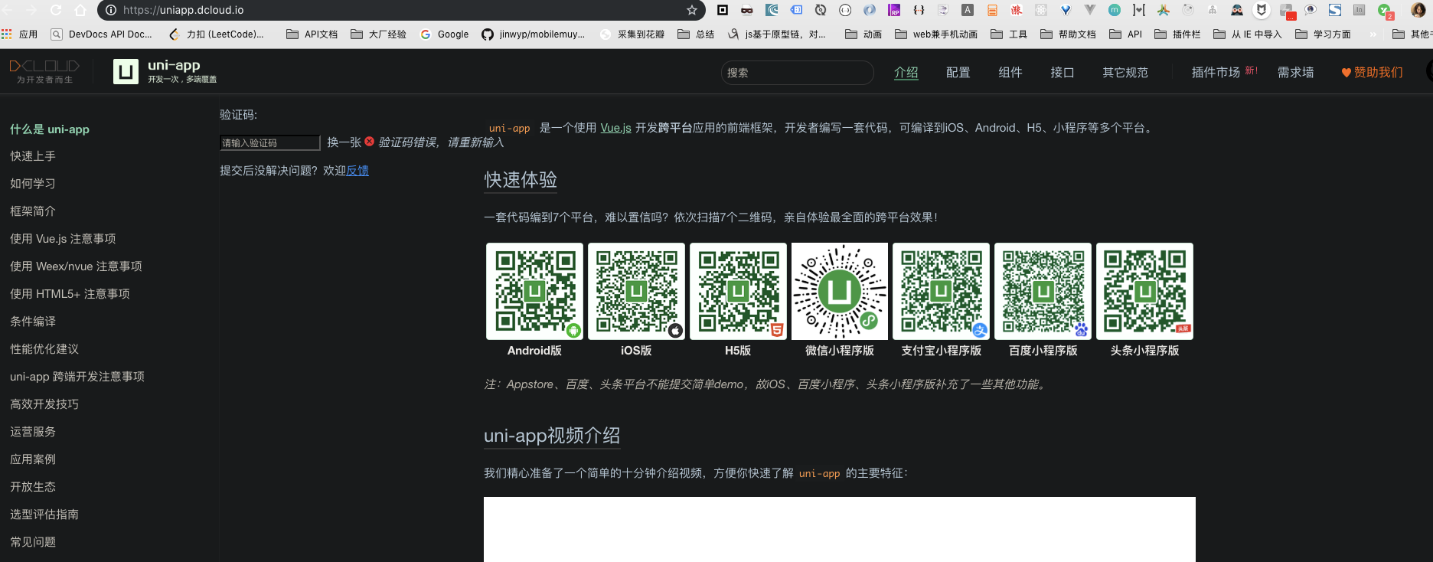Expand the web兼手机动画 bookmark folder
Screen dimensions: 1433x562
936,34
